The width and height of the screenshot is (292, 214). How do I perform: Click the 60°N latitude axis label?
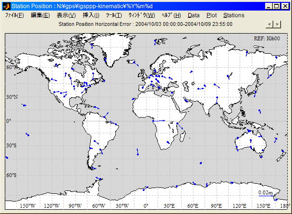11,68
